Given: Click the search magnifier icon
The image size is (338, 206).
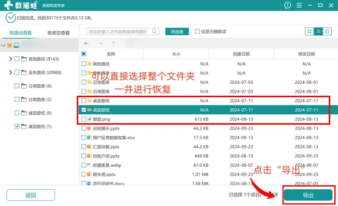Looking at the screenshot, I should (154, 31).
